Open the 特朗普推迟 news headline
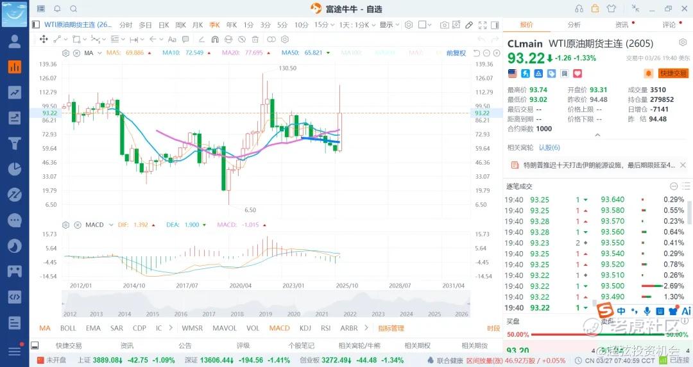 pyautogui.click(x=599, y=165)
